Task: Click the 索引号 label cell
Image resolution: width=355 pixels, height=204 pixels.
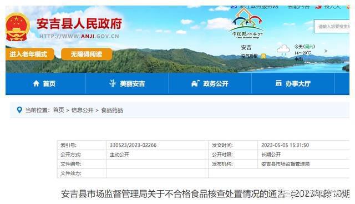Action: point(82,145)
